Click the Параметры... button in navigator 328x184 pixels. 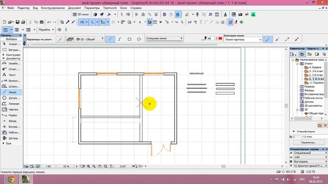click(309, 143)
